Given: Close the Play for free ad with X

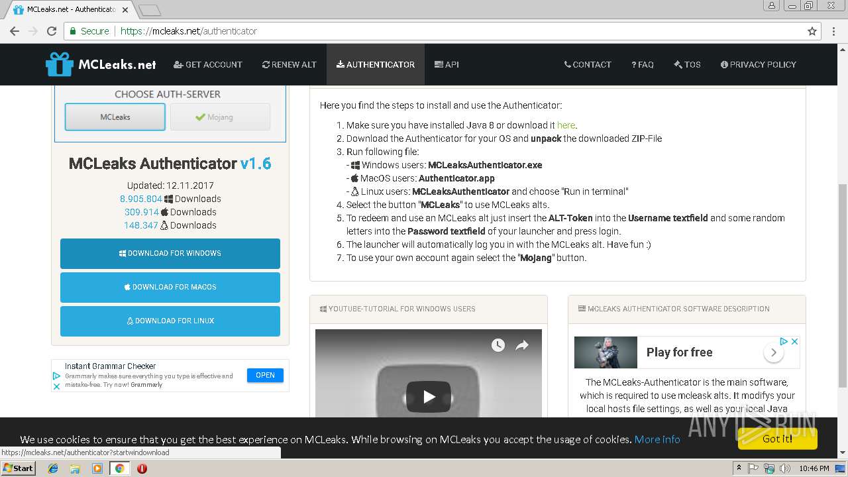Looking at the screenshot, I should 794,341.
